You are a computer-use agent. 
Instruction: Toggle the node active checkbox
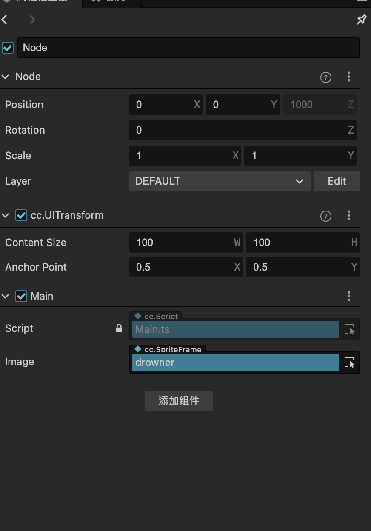[8, 48]
